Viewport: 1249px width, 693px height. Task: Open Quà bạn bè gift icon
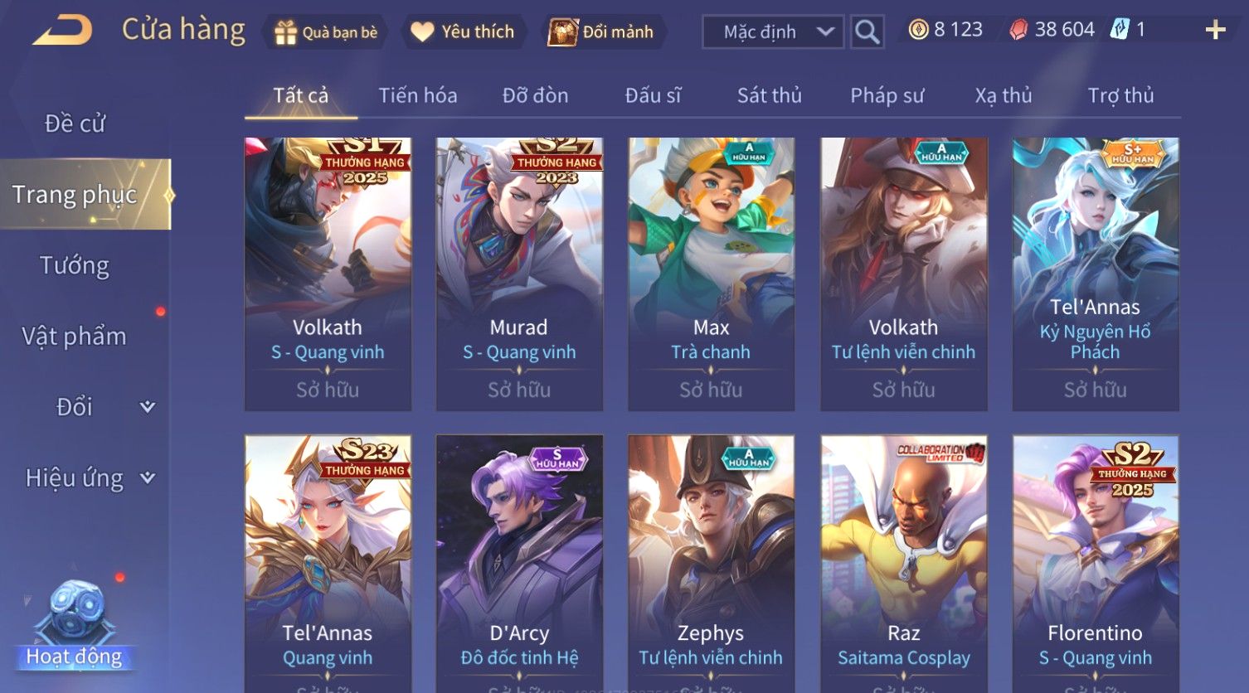point(285,31)
